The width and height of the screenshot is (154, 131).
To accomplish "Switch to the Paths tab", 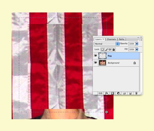I will coord(122,39).
